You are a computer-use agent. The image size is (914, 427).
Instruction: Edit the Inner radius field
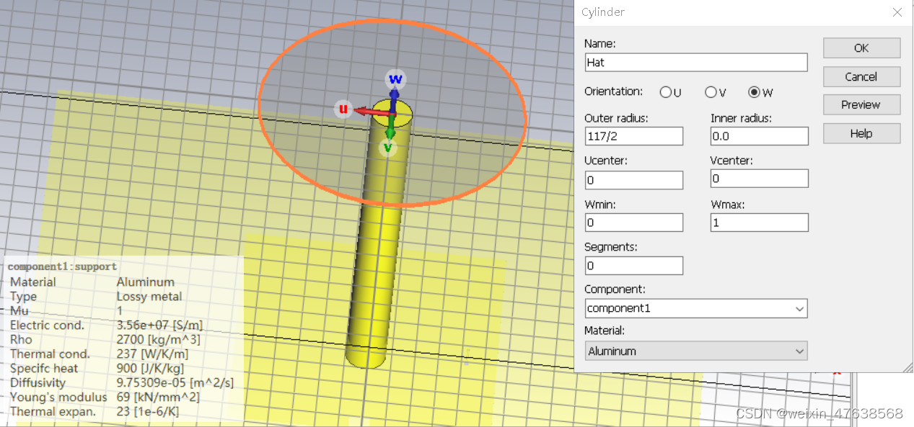tap(759, 136)
